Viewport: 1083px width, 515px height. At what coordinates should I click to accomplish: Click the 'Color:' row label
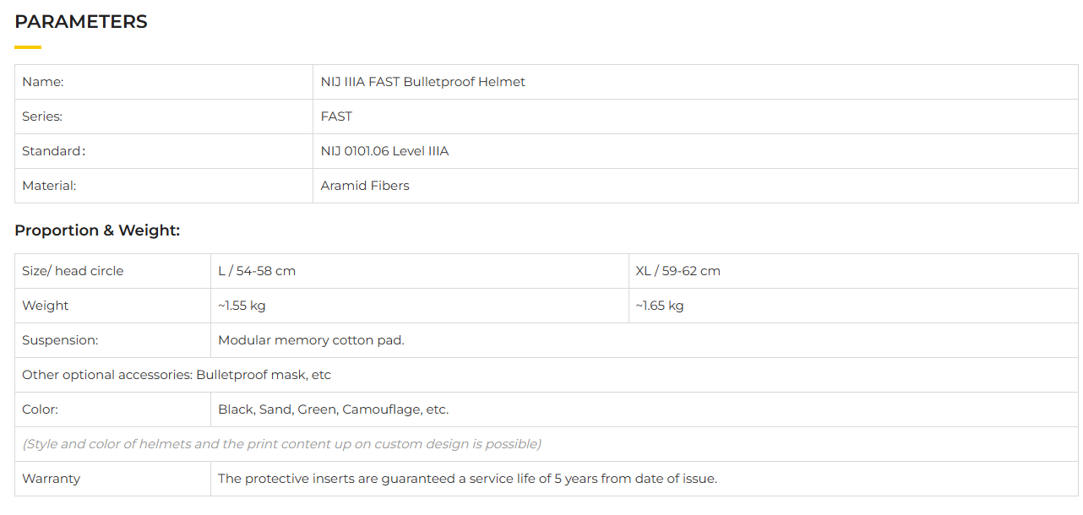tap(40, 409)
